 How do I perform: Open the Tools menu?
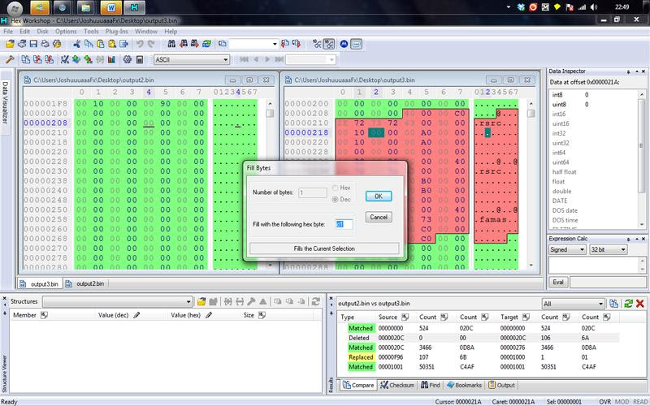(x=91, y=32)
